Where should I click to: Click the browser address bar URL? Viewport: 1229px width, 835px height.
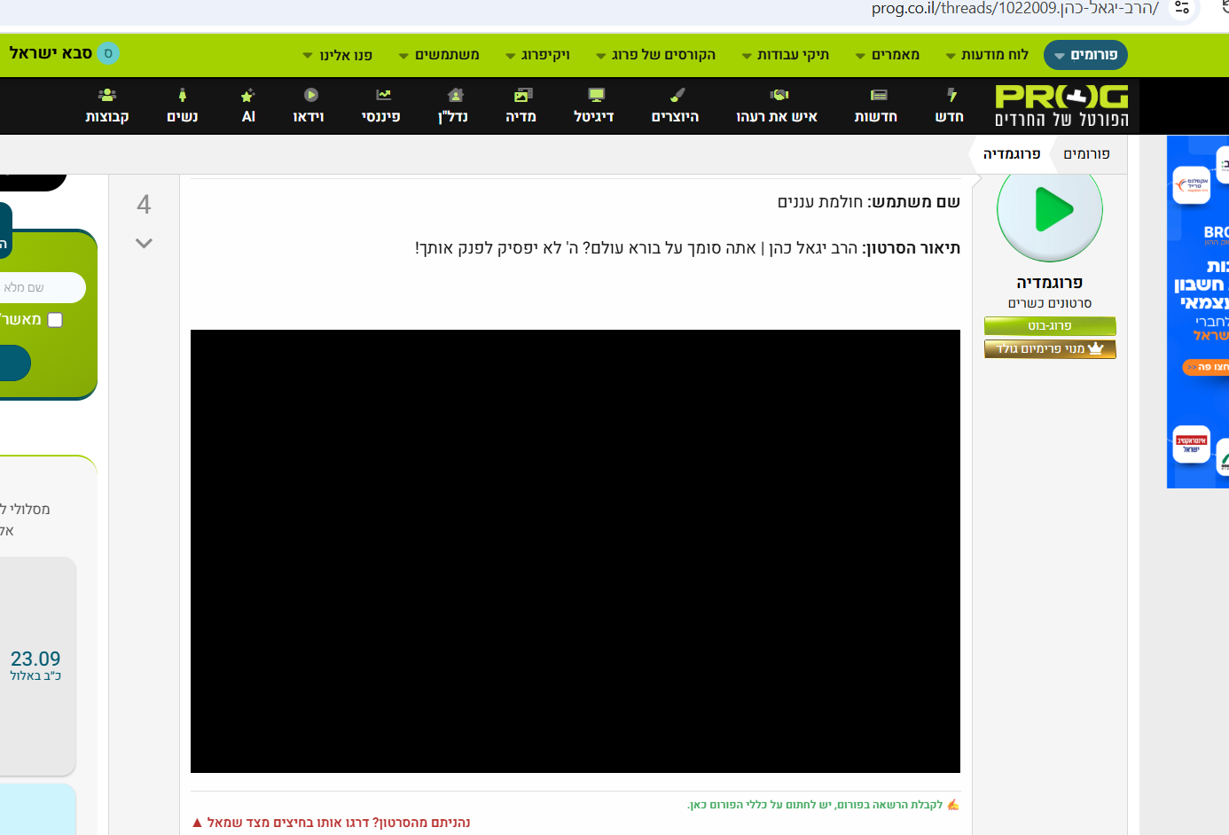1014,9
